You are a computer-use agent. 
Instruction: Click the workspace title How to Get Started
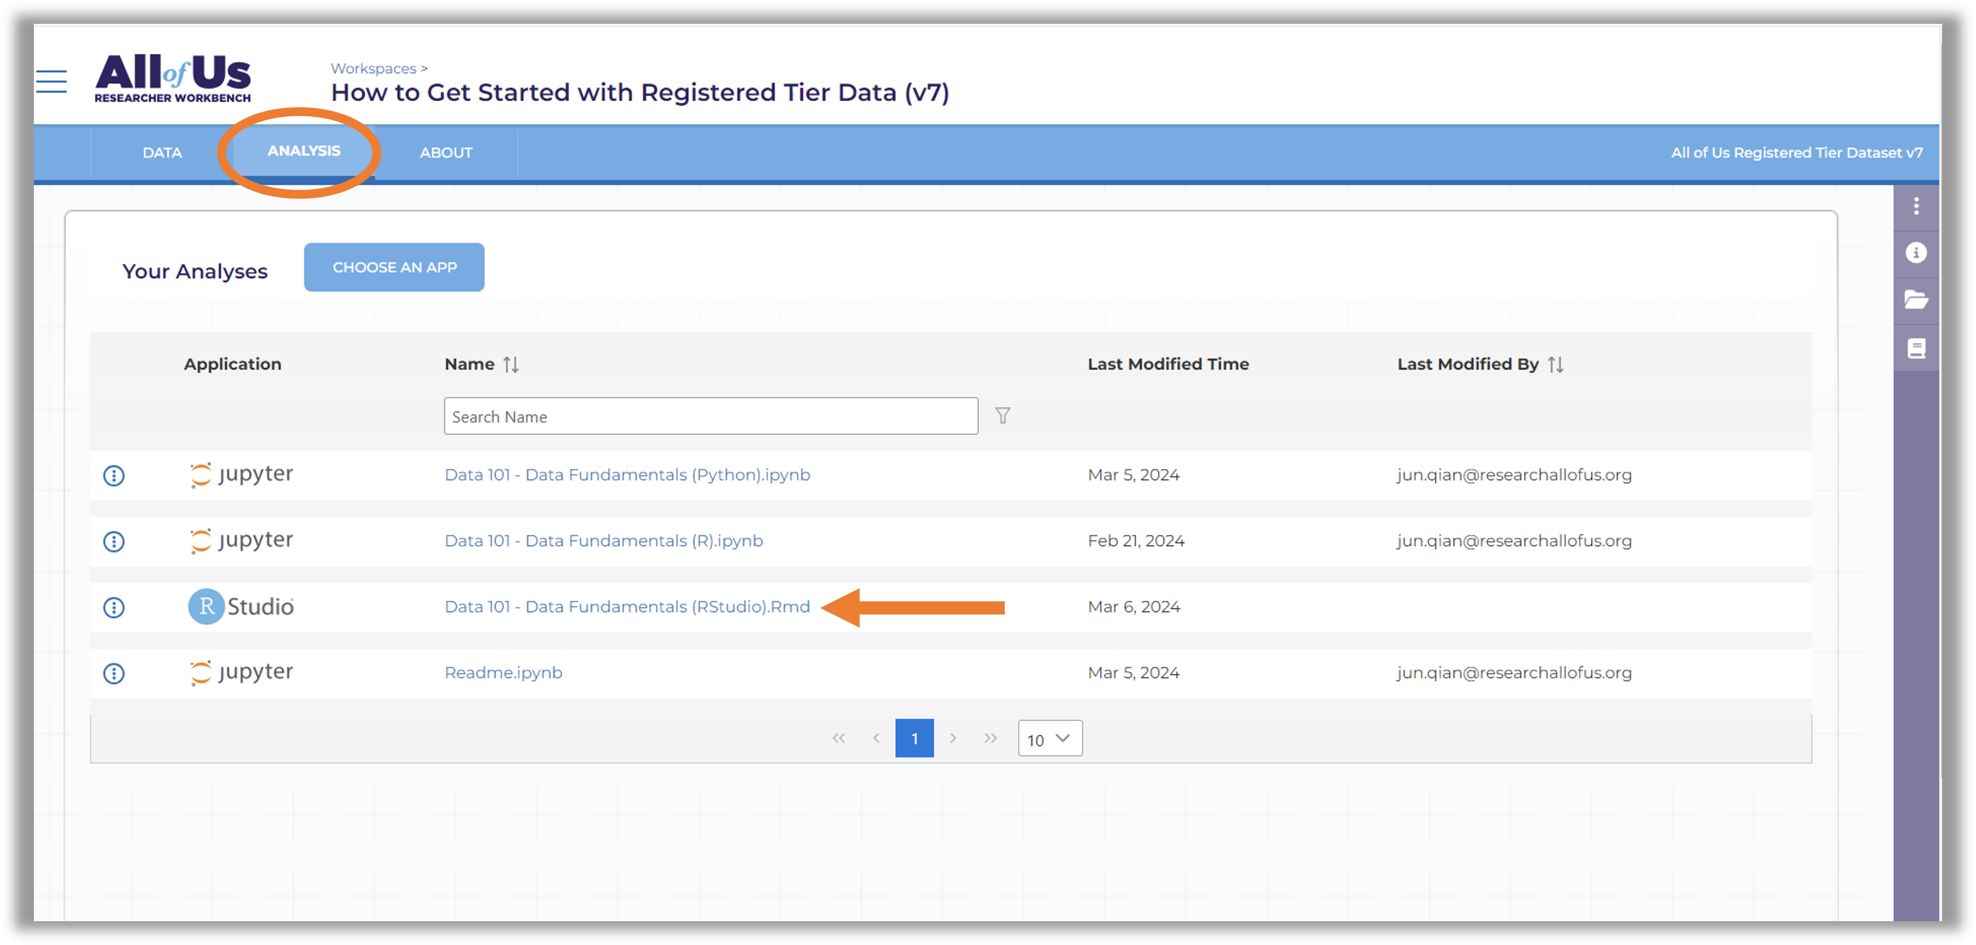click(640, 93)
